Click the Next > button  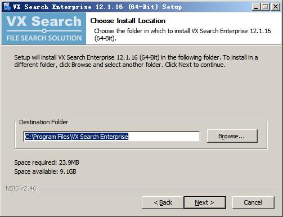(x=205, y=202)
